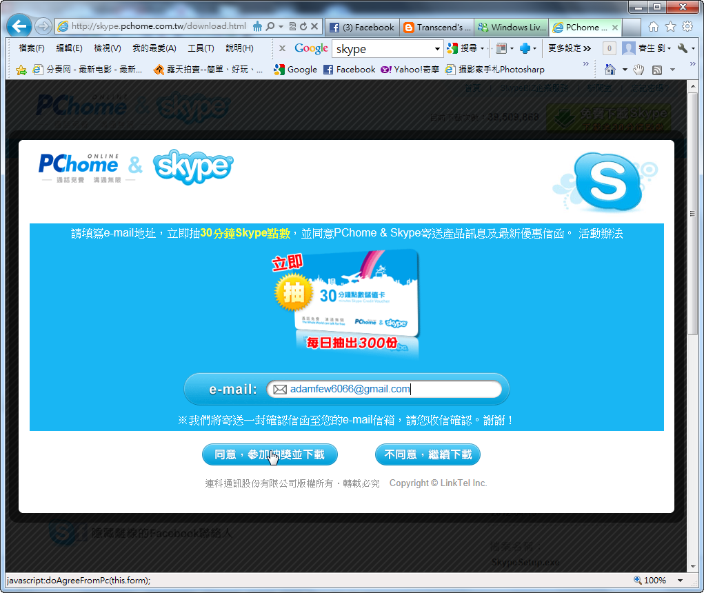Open the Facebook favorites bookmark
This screenshot has height=593, width=704.
(350, 70)
